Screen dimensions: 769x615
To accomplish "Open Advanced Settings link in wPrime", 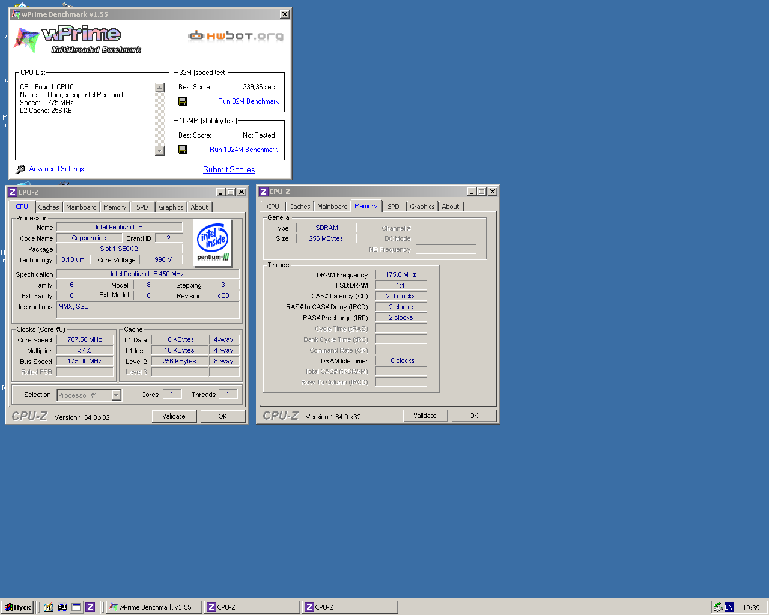I will [56, 169].
